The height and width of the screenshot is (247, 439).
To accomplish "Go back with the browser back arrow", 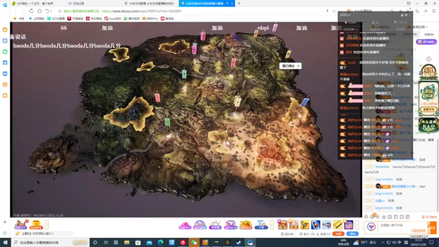I will [15, 11].
